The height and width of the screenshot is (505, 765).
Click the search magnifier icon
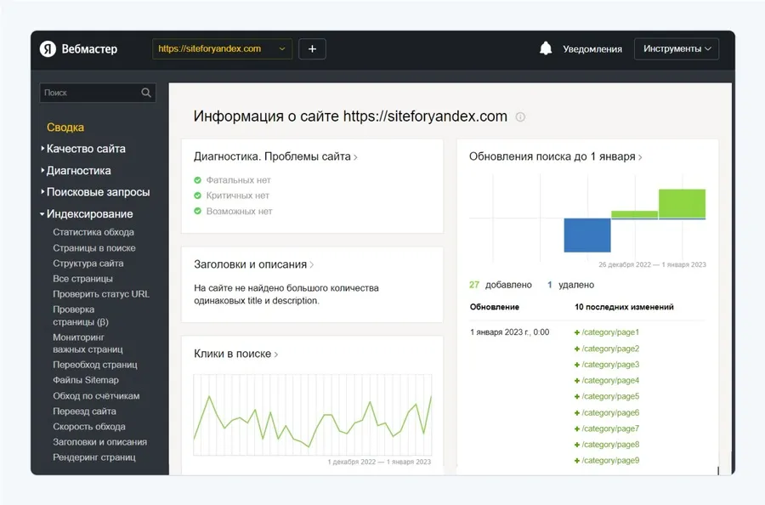point(146,93)
